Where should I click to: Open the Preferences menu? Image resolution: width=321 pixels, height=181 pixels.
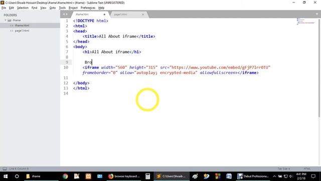click(x=88, y=8)
